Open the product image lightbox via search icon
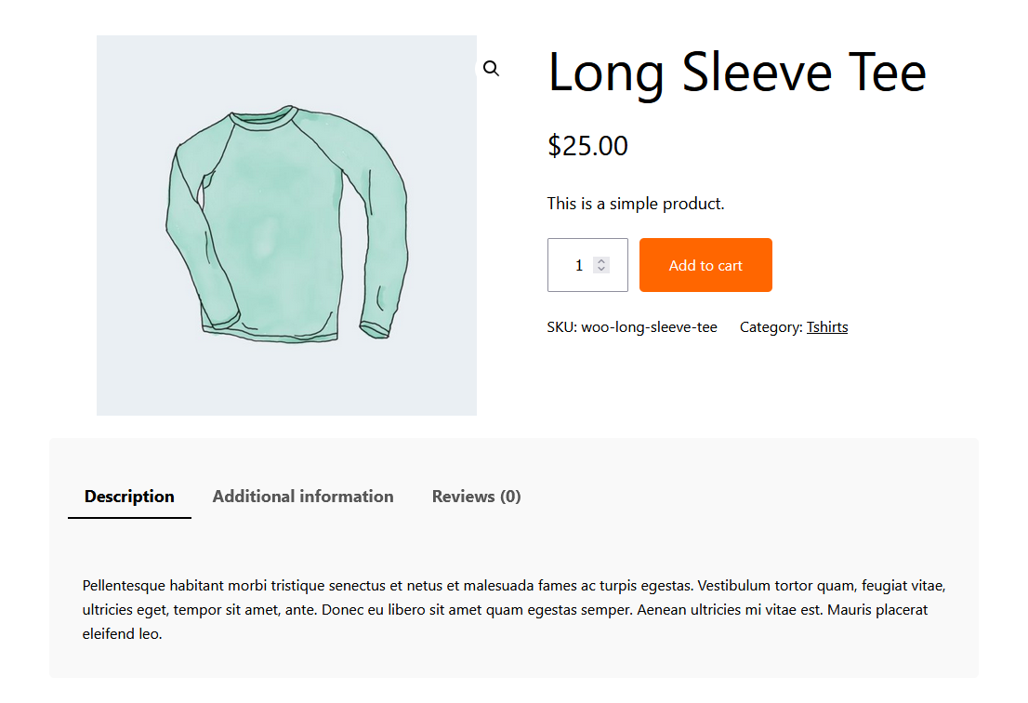The image size is (1028, 703). [x=492, y=68]
